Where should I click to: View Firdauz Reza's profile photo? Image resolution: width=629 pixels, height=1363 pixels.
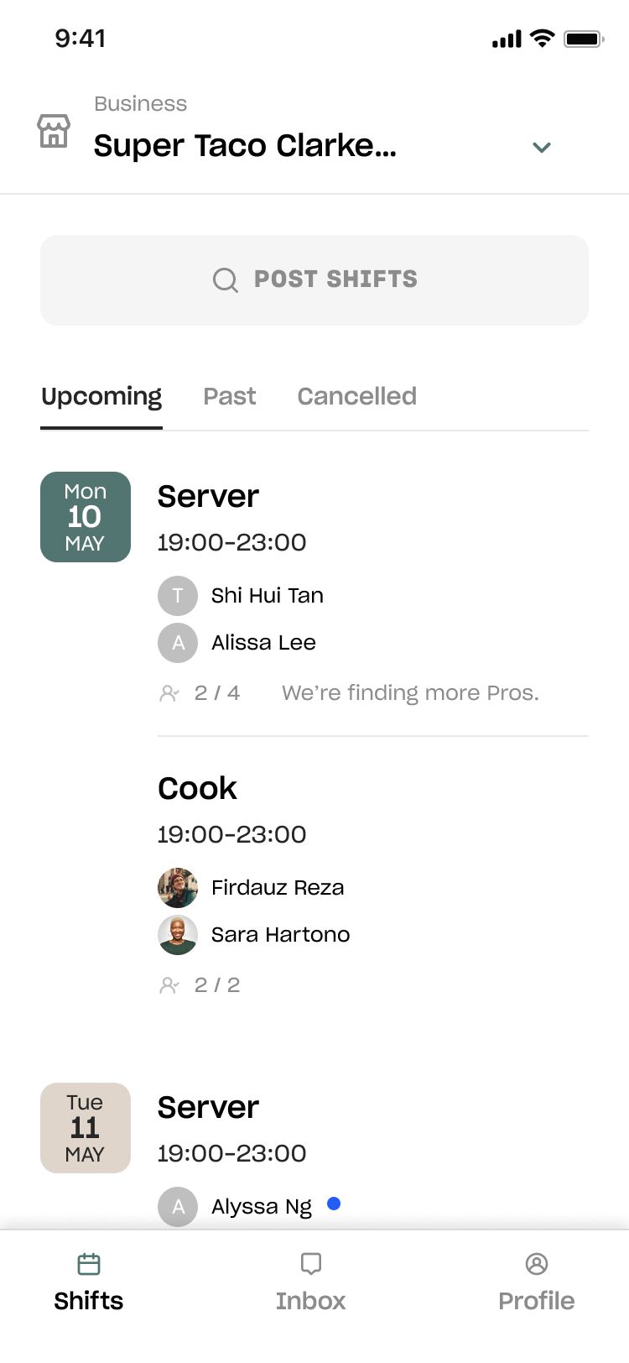[x=178, y=888]
